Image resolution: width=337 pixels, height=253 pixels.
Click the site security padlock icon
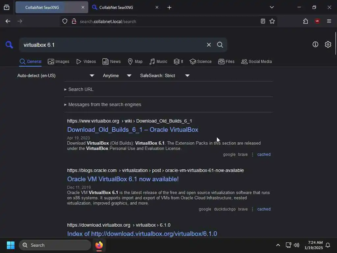[74, 21]
